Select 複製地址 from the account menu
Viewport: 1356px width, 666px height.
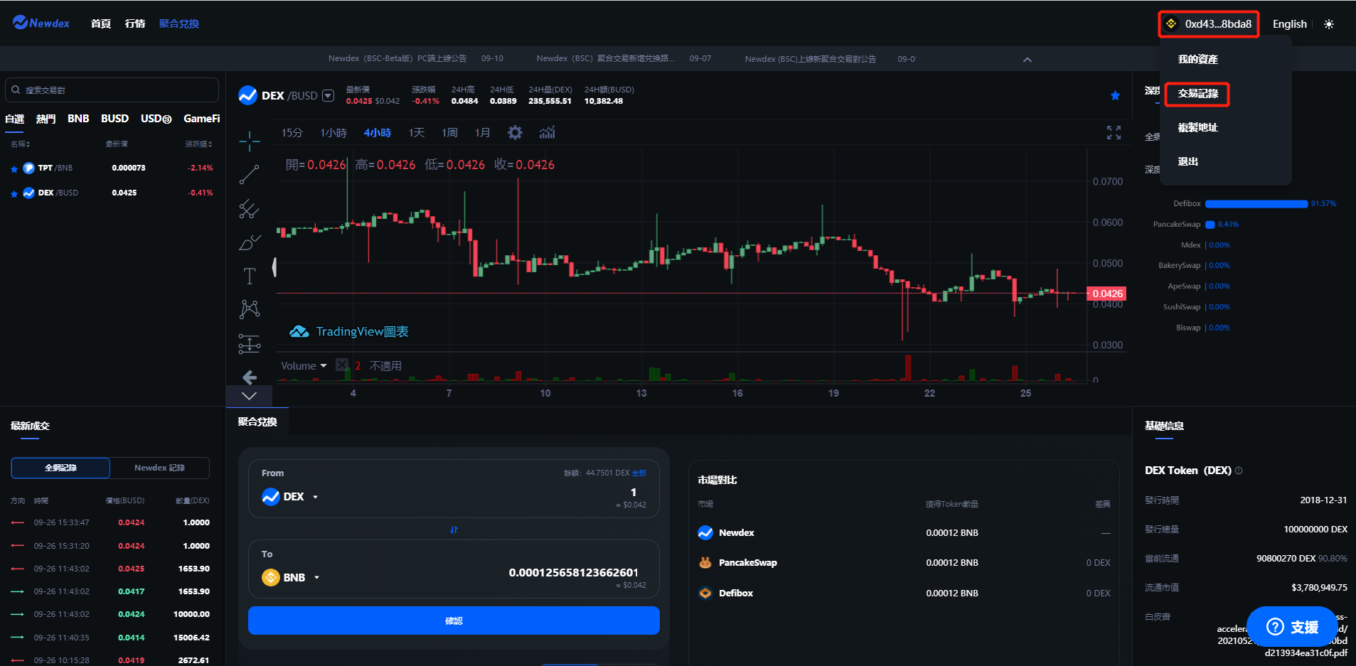click(1197, 127)
